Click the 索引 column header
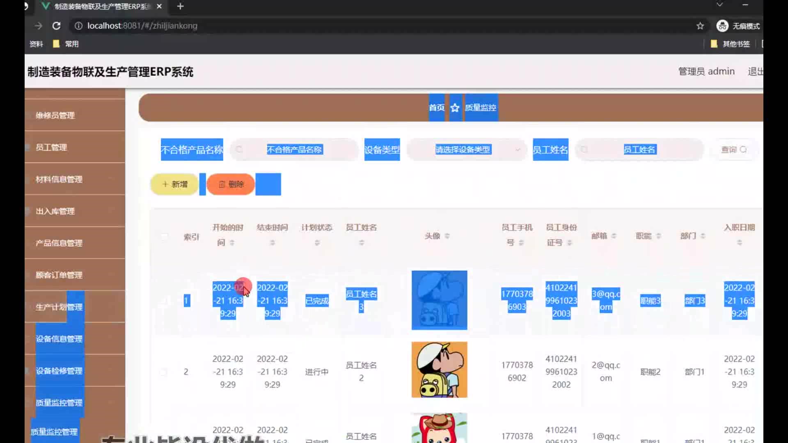 click(x=191, y=237)
